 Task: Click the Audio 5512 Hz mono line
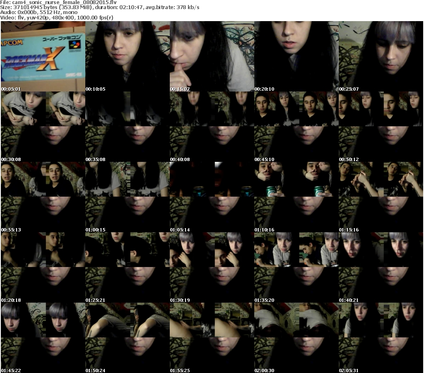tap(39, 12)
